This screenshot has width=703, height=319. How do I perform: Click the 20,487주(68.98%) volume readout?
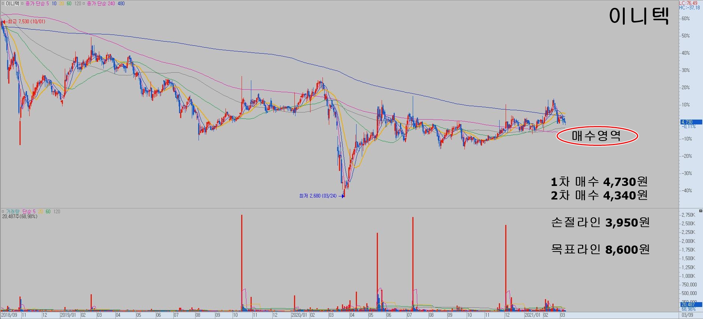pos(20,216)
